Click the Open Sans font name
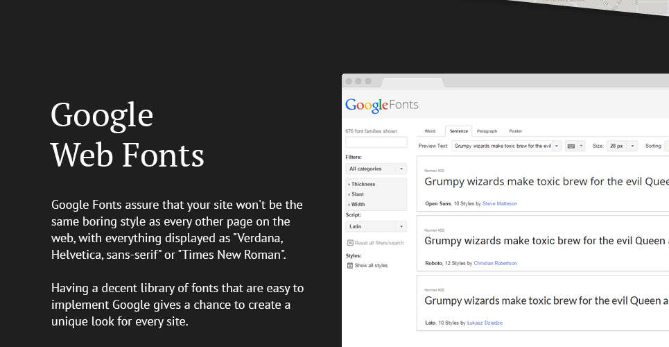This screenshot has height=347, width=669. pyautogui.click(x=437, y=204)
